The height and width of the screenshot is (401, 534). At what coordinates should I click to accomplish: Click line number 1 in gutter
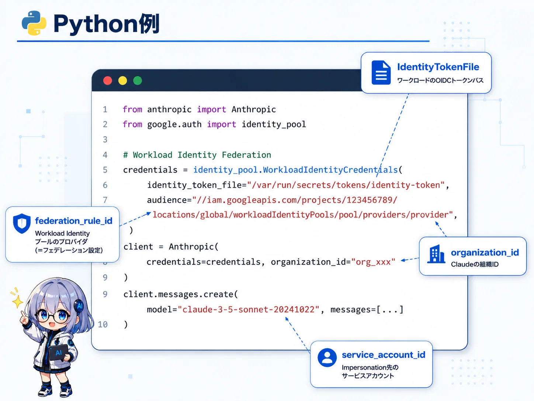[105, 109]
